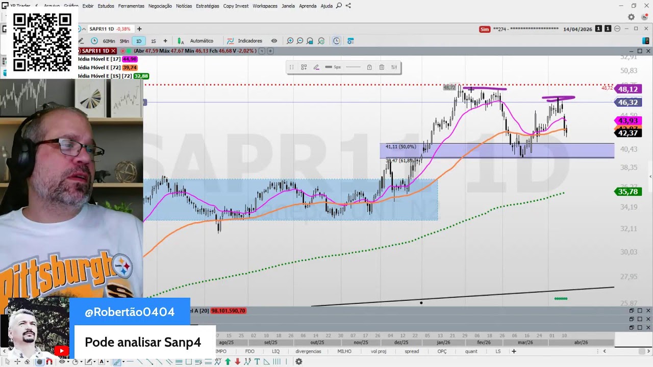Screen dimensions: 653x367
Task: Add a new workspace tab with plus
Action: (x=514, y=351)
